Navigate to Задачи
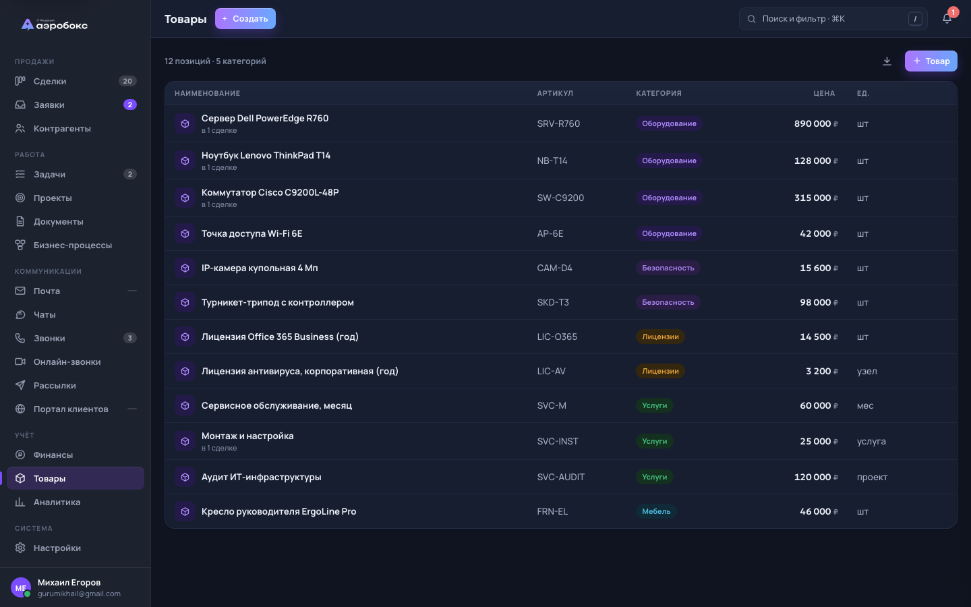 pyautogui.click(x=76, y=174)
